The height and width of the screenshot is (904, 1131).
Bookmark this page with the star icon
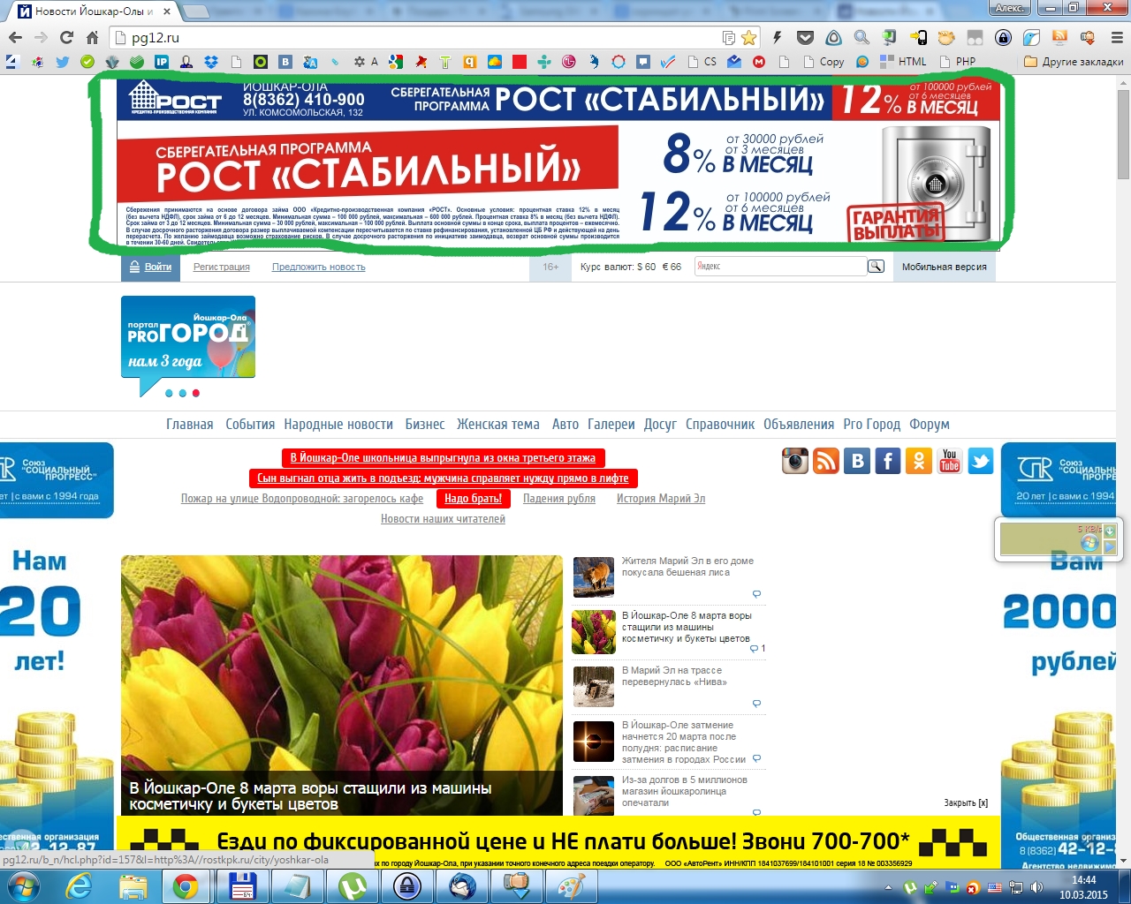749,37
